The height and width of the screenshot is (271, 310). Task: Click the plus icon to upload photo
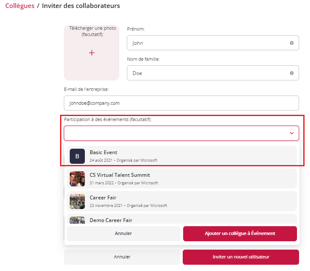click(92, 53)
